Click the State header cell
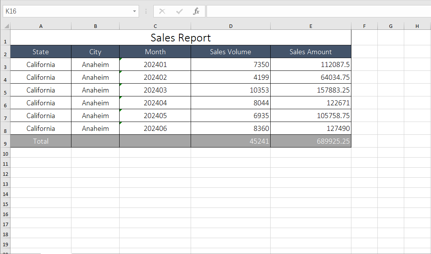431x254 pixels. pyautogui.click(x=41, y=52)
